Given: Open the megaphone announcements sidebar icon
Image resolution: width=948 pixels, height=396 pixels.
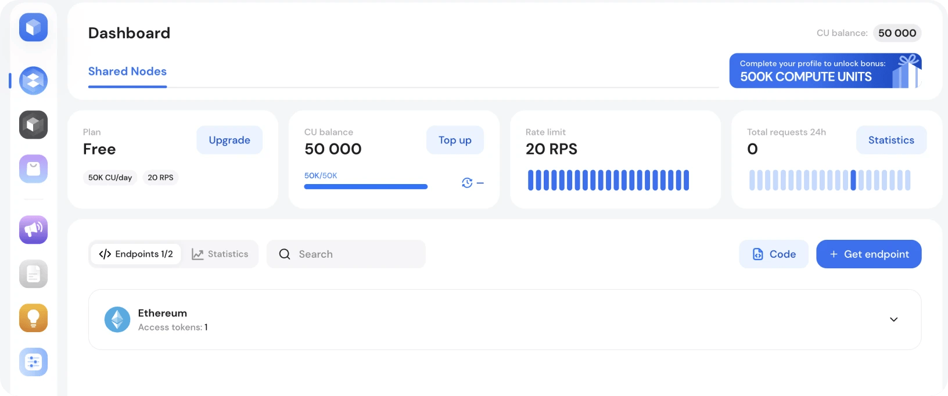Looking at the screenshot, I should [x=33, y=229].
